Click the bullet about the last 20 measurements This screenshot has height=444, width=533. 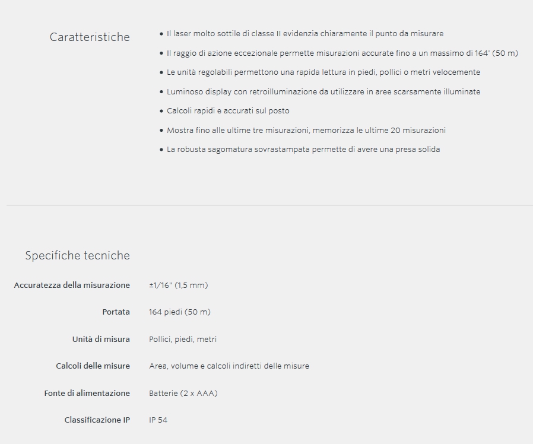click(306, 131)
